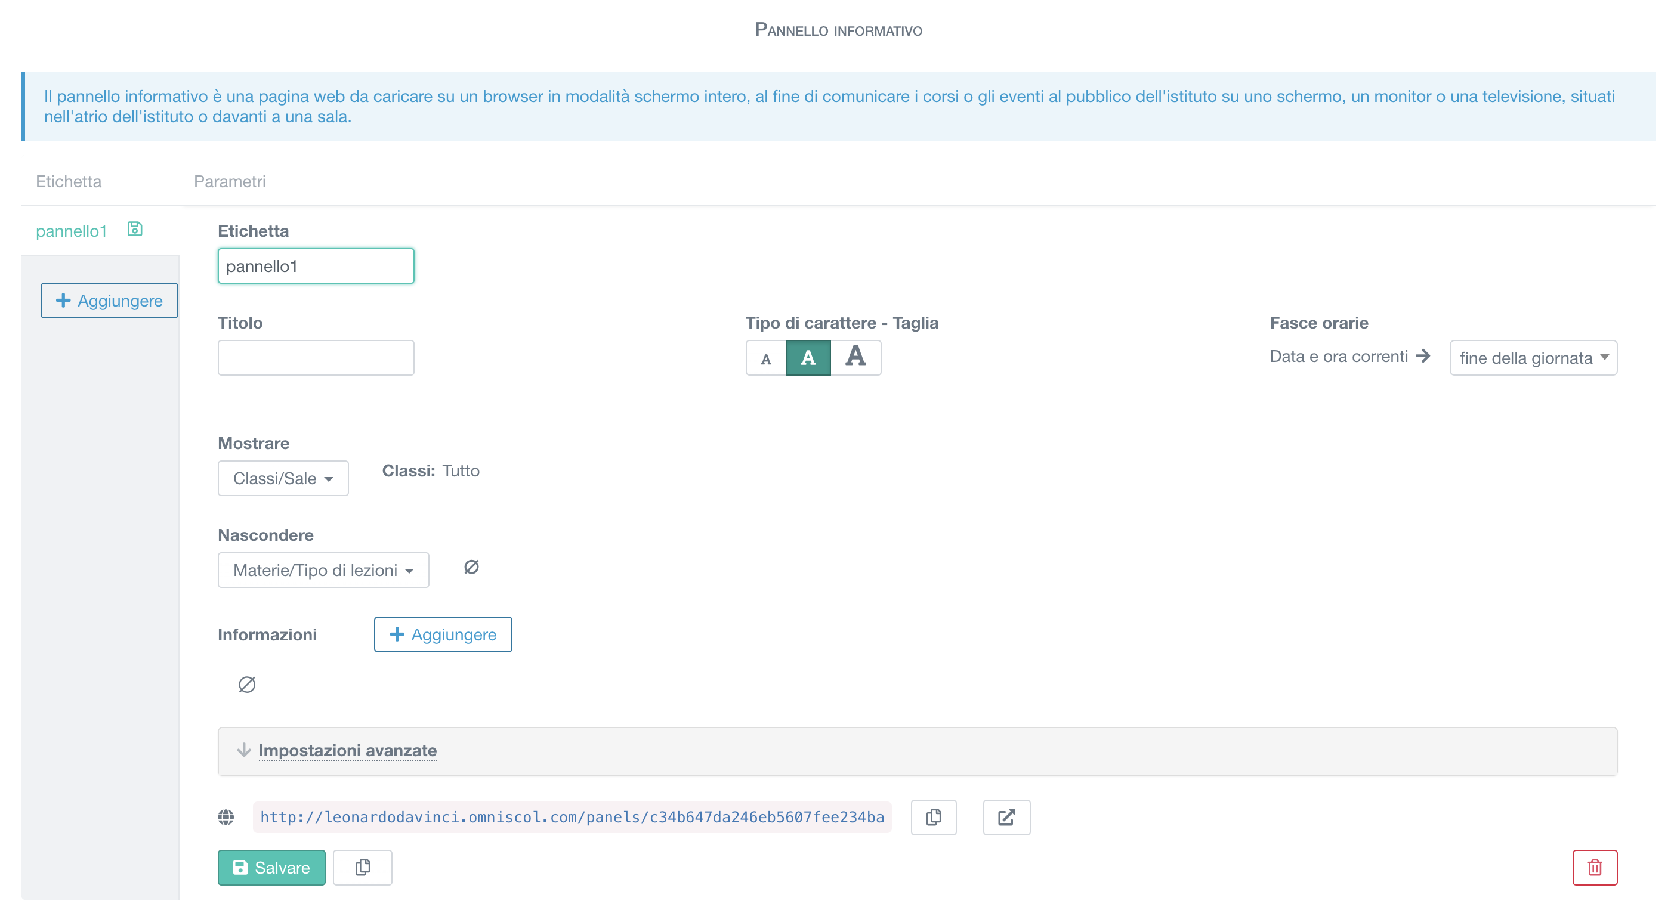Switch to the Parametri tab
Viewport: 1674px width, 904px height.
coord(230,181)
